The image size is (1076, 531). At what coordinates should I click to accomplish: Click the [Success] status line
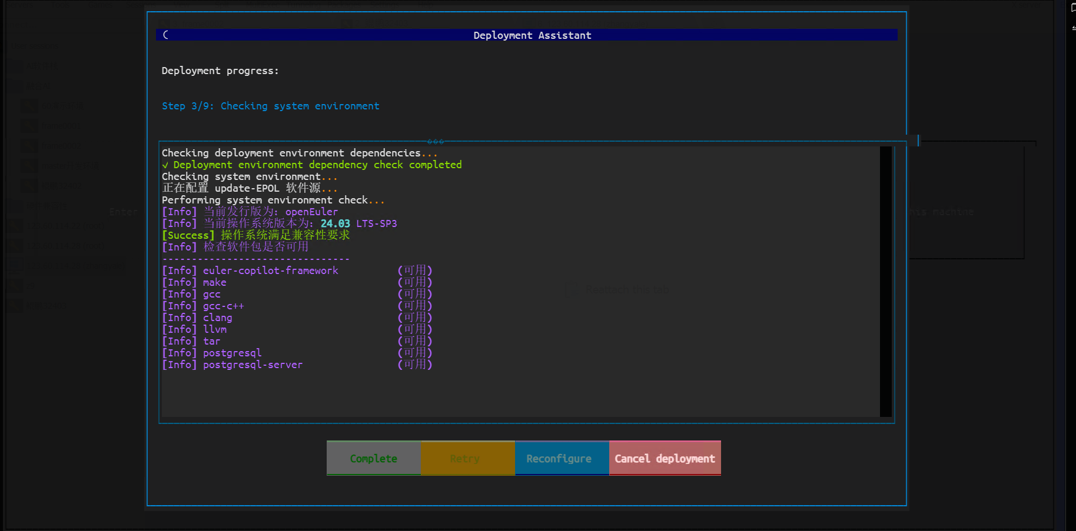(255, 235)
